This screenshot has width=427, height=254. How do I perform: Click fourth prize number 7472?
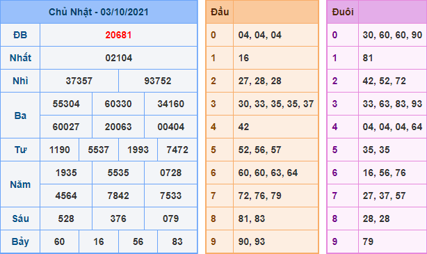coord(177,150)
